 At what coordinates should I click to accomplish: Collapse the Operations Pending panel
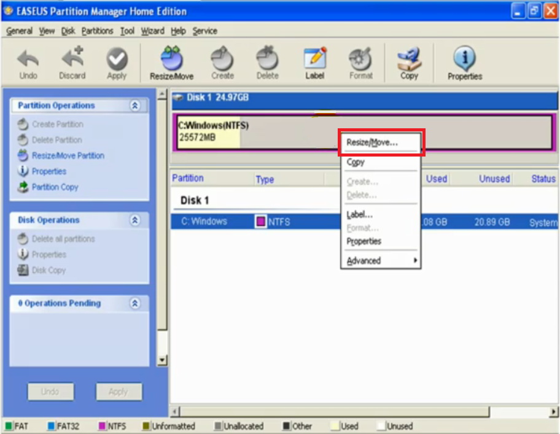tap(134, 303)
